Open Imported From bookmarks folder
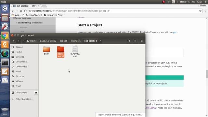208x117 pixels. tap(54, 15)
